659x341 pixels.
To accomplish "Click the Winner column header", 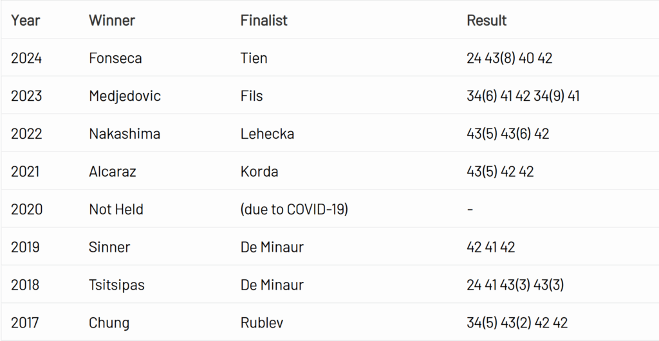I will pyautogui.click(x=112, y=21).
